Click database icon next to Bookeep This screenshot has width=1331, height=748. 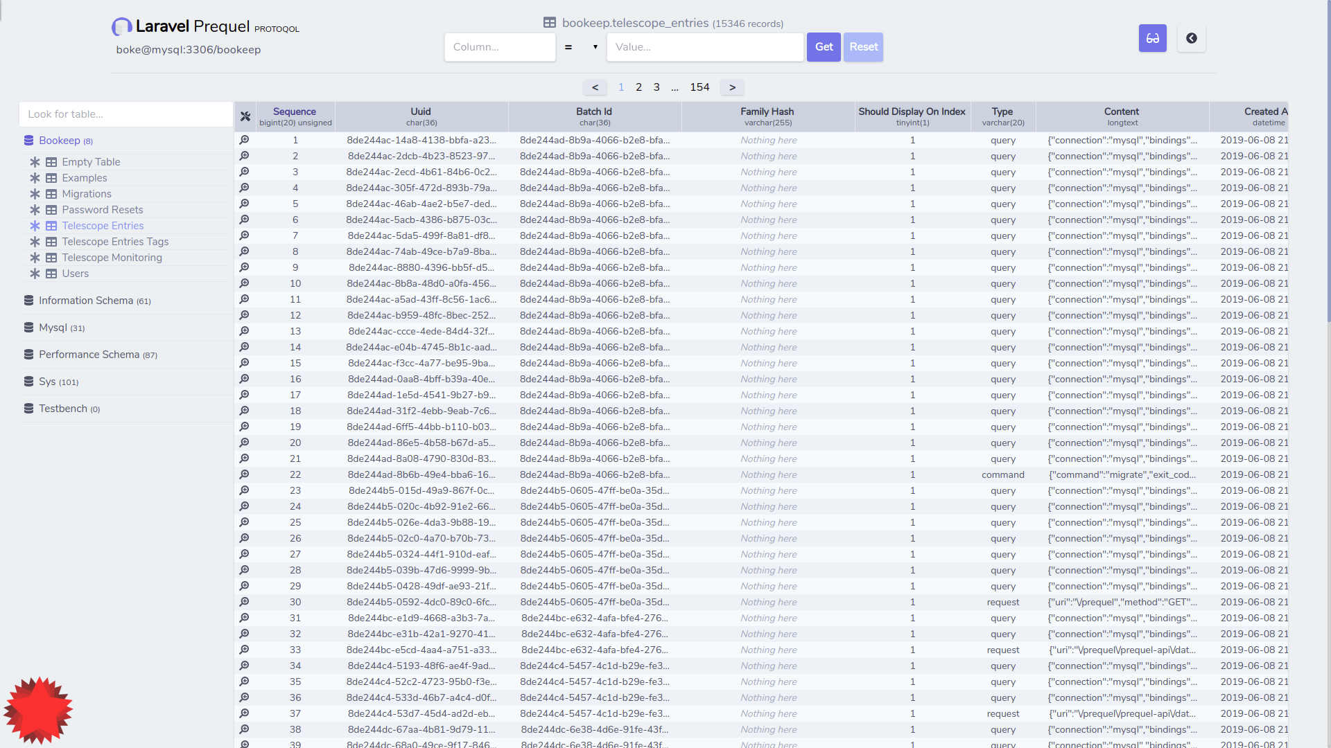[28, 141]
